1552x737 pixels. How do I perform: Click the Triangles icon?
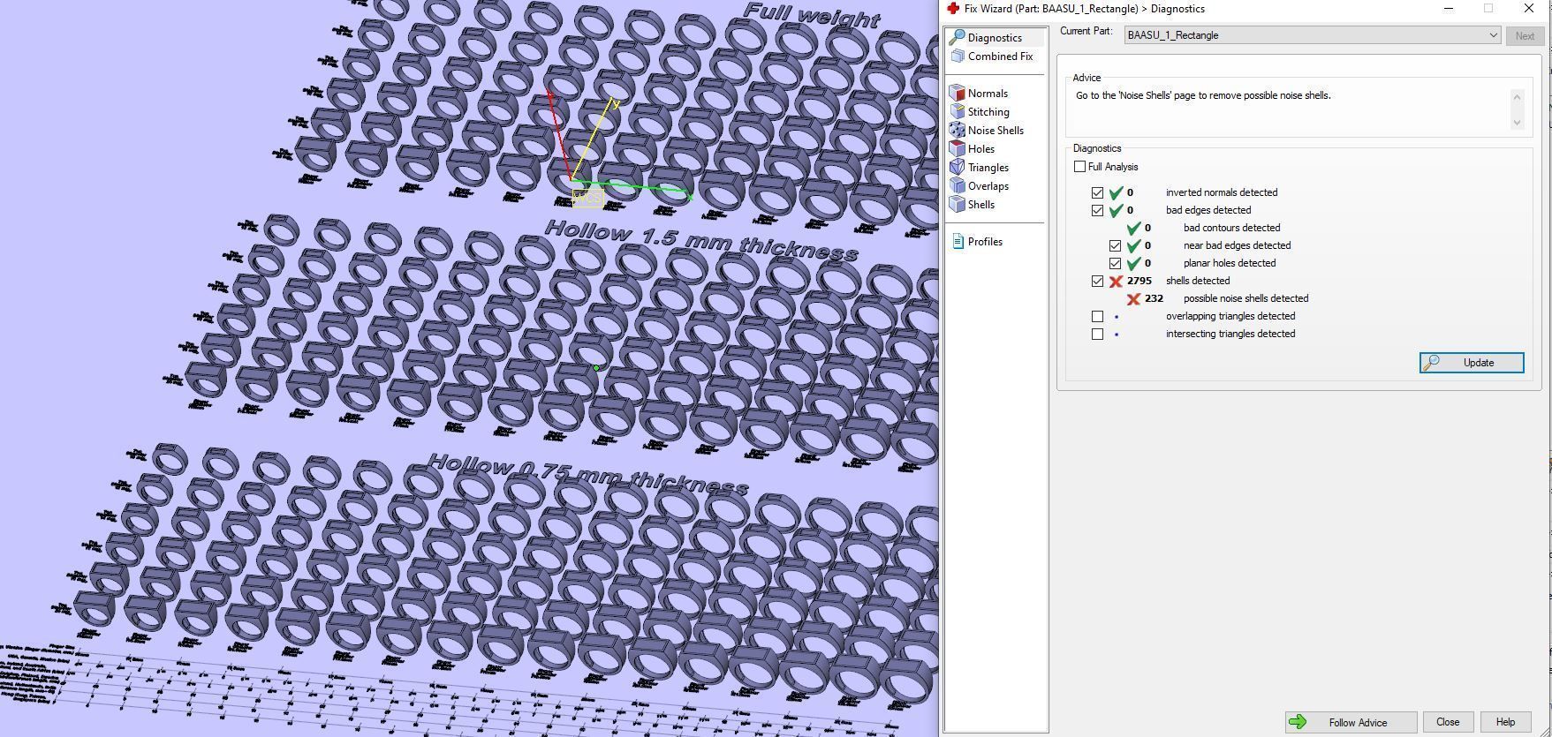coord(957,167)
